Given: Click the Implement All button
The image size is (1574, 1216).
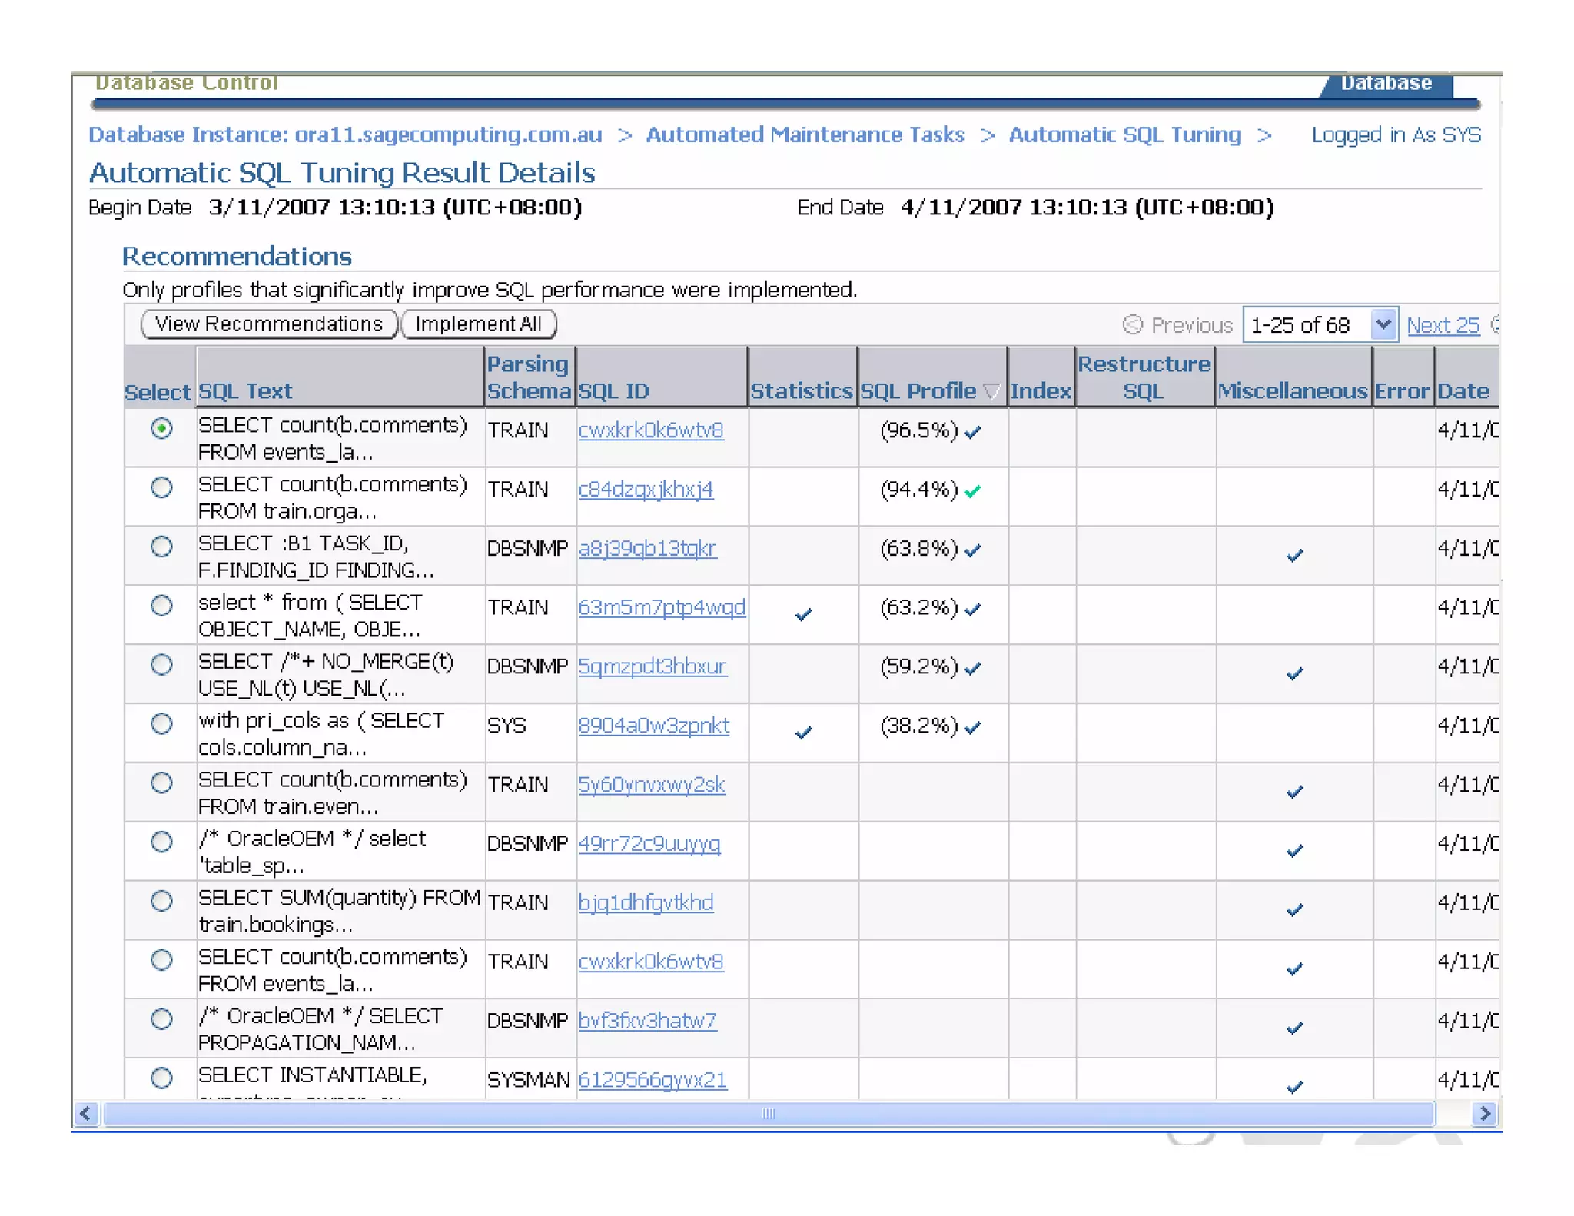Looking at the screenshot, I should 478,324.
